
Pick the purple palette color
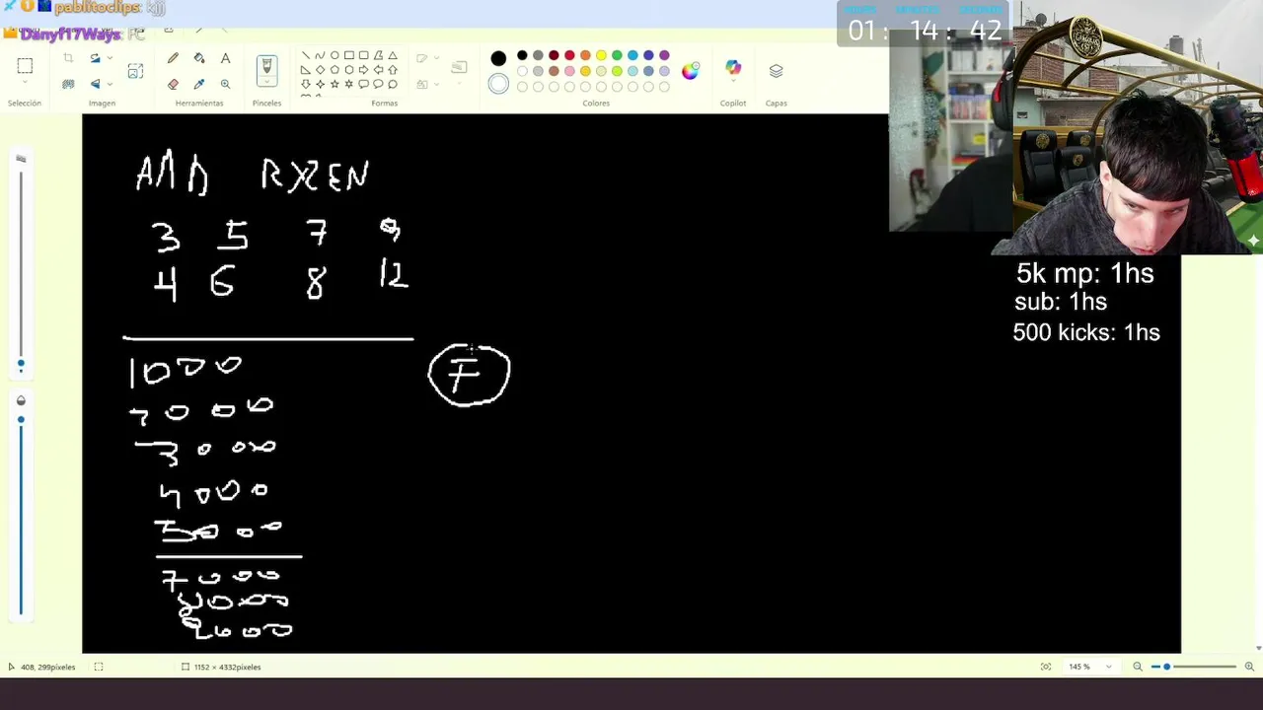pyautogui.click(x=664, y=55)
